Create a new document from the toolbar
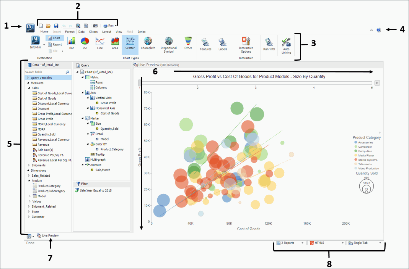 click(x=41, y=26)
